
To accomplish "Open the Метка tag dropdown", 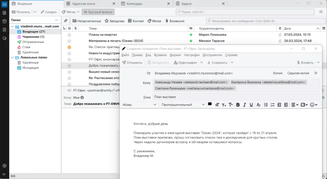I will click(x=71, y=12).
